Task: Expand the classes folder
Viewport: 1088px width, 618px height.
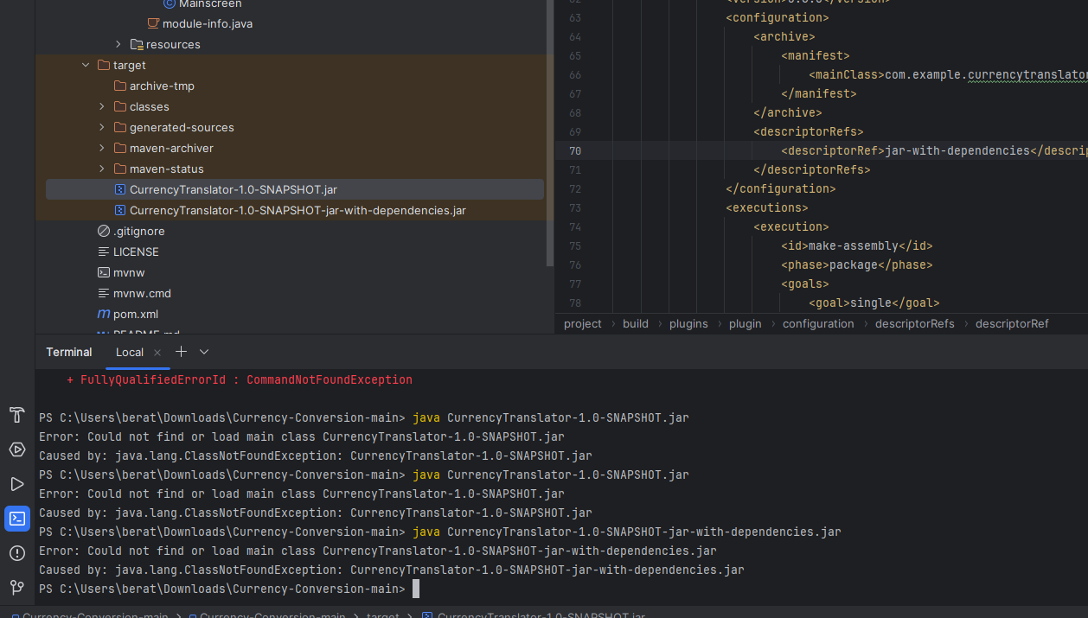Action: [x=101, y=106]
